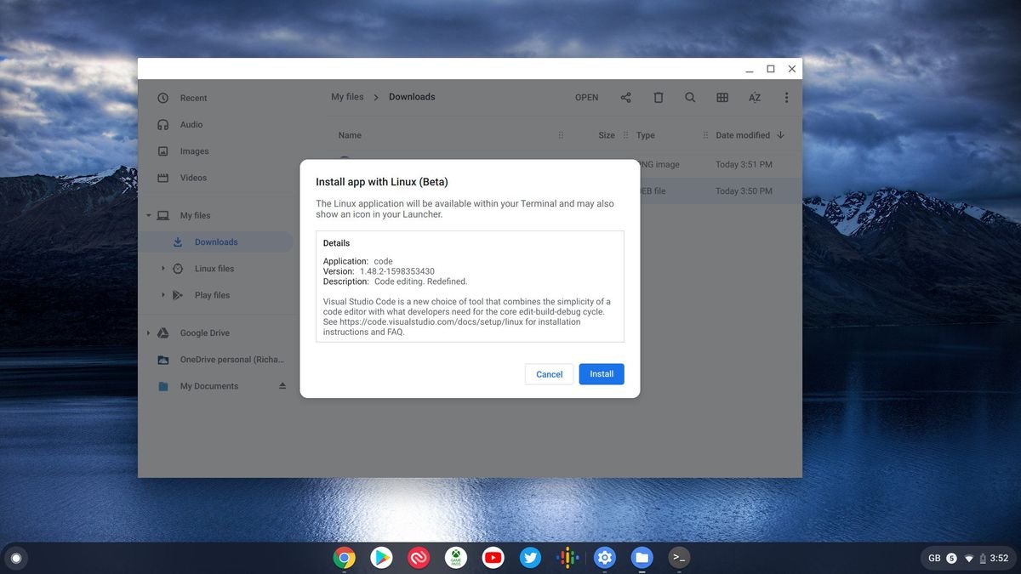Navigate to My files via the breadcrumb

347,97
